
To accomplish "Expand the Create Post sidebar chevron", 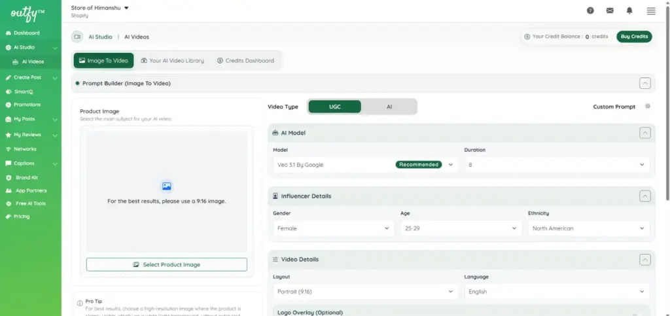I will pyautogui.click(x=55, y=78).
